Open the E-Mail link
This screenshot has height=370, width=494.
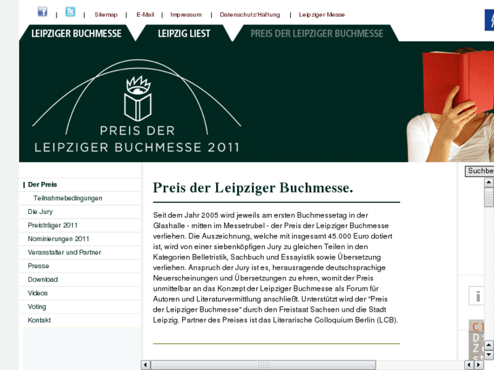click(x=145, y=15)
